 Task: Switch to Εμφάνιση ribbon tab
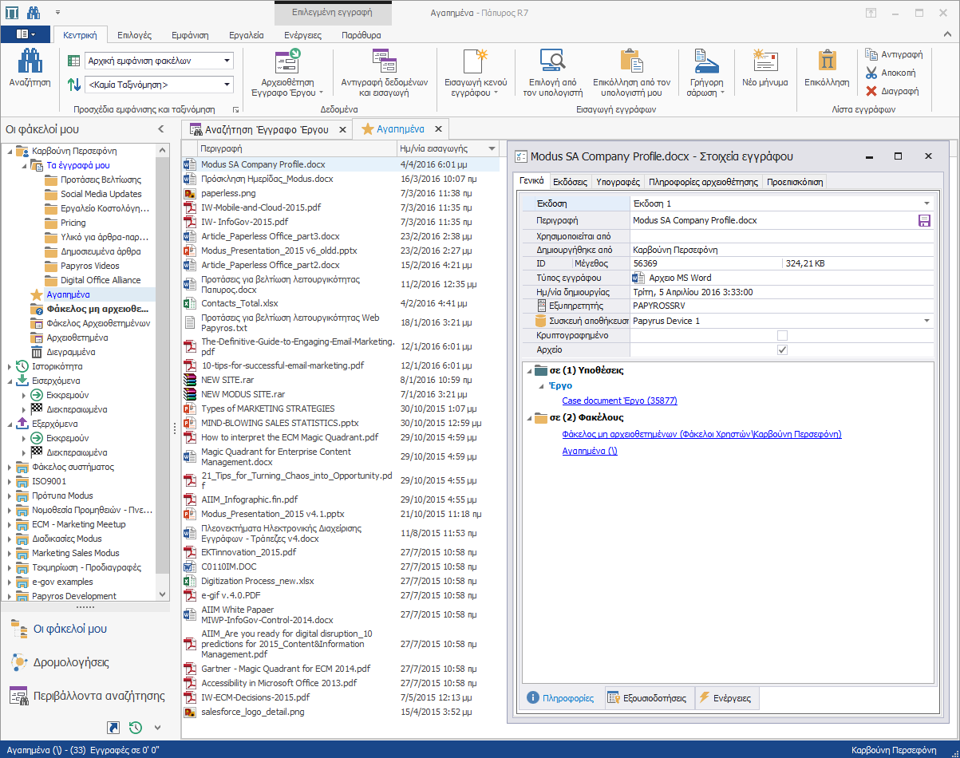pos(189,35)
